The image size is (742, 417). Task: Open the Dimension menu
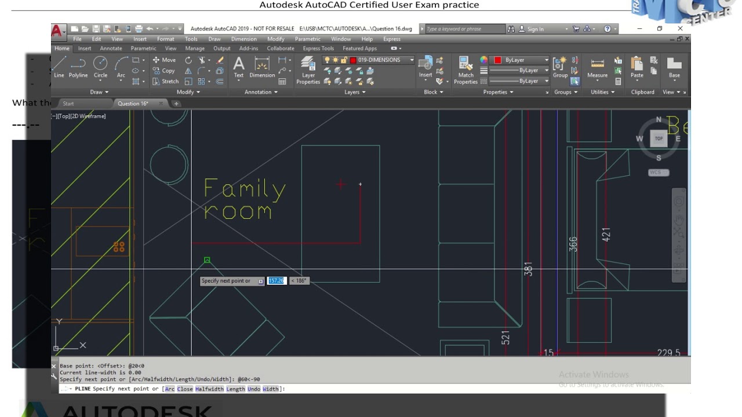tap(243, 39)
